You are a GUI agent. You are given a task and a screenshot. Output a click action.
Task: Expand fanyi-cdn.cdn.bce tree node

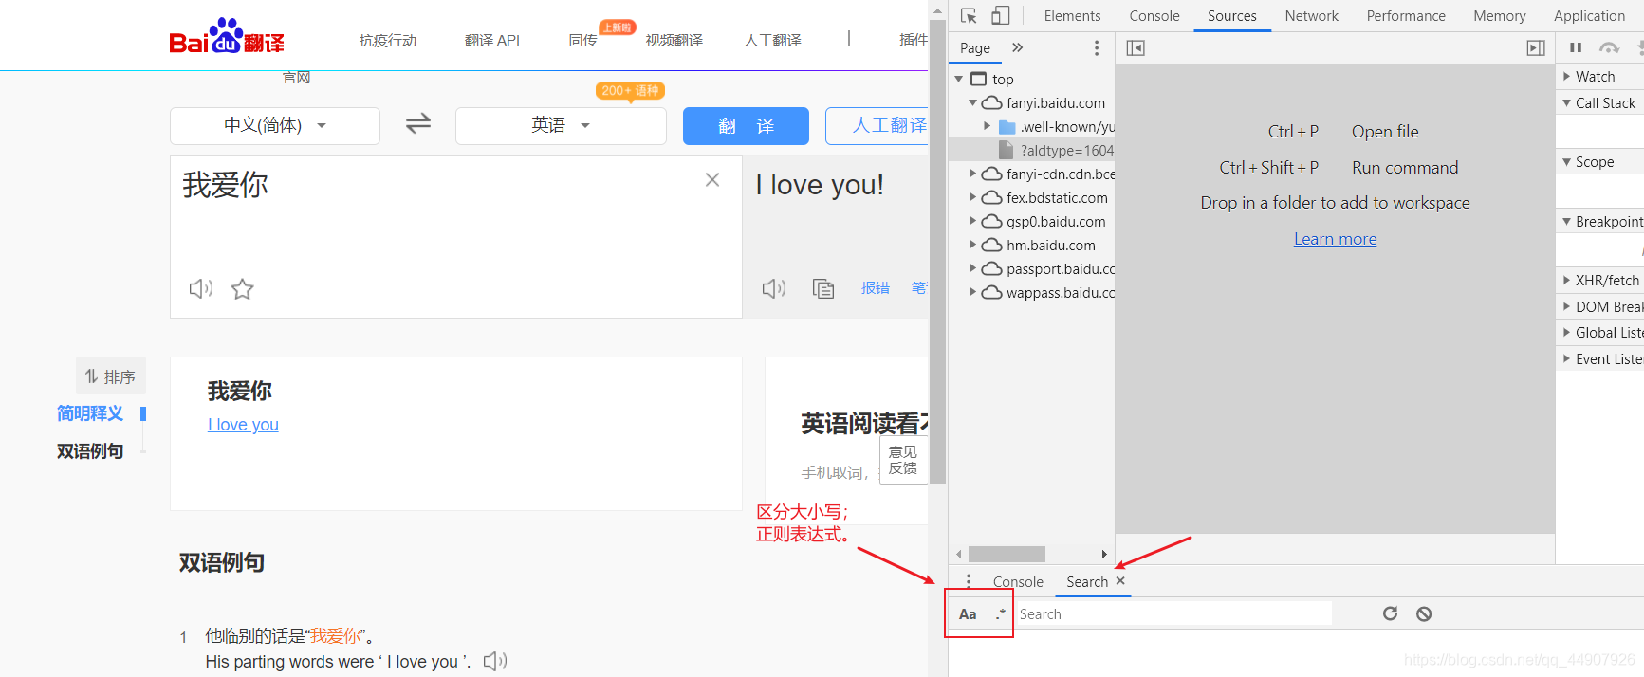click(972, 174)
